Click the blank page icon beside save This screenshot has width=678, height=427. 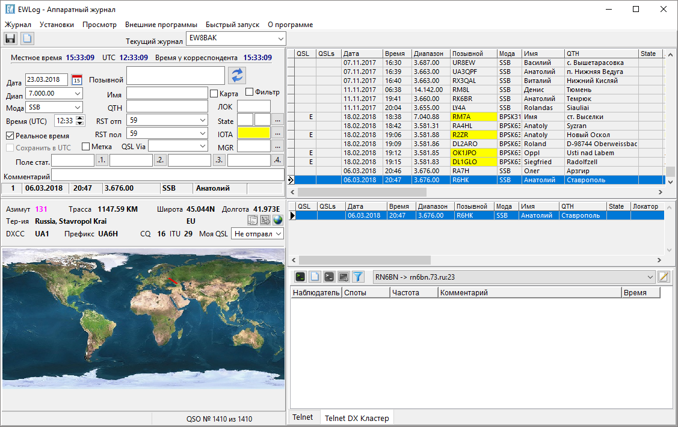pos(28,38)
